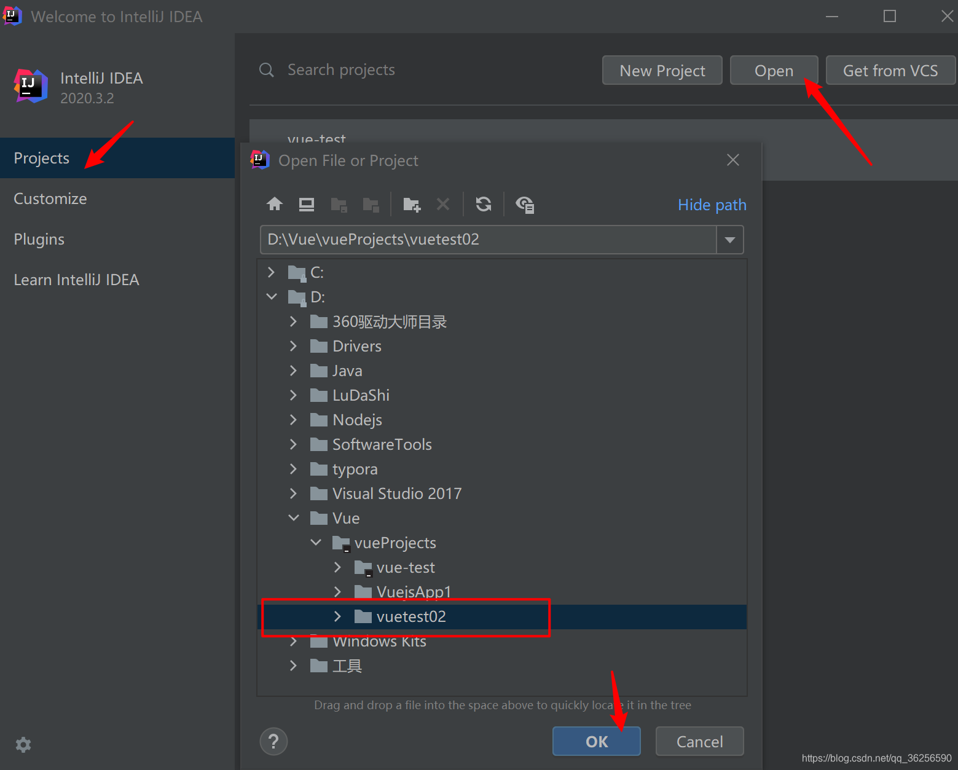Click the vueProjects folder icon
958x770 pixels.
tap(342, 544)
